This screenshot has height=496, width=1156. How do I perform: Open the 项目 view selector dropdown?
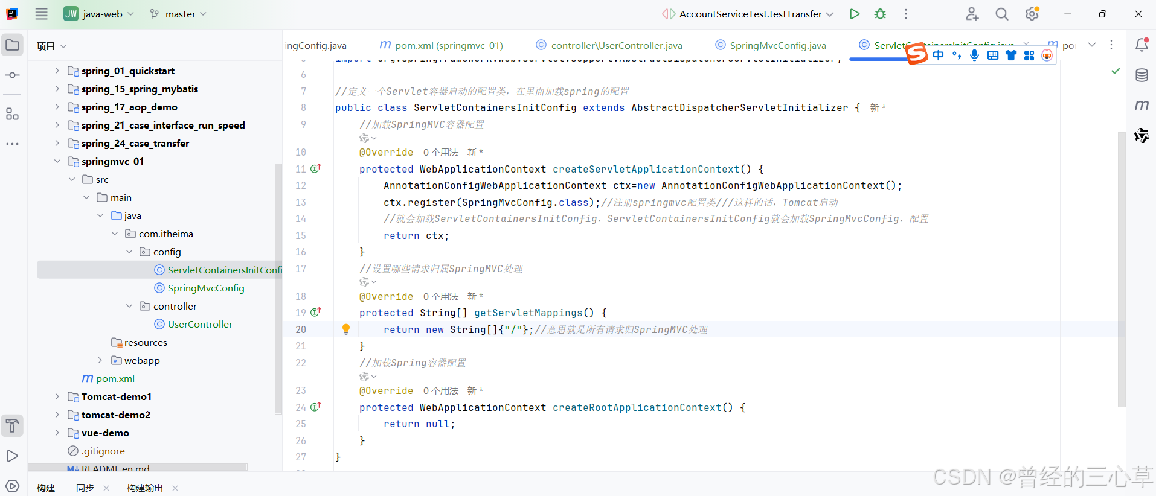click(51, 46)
